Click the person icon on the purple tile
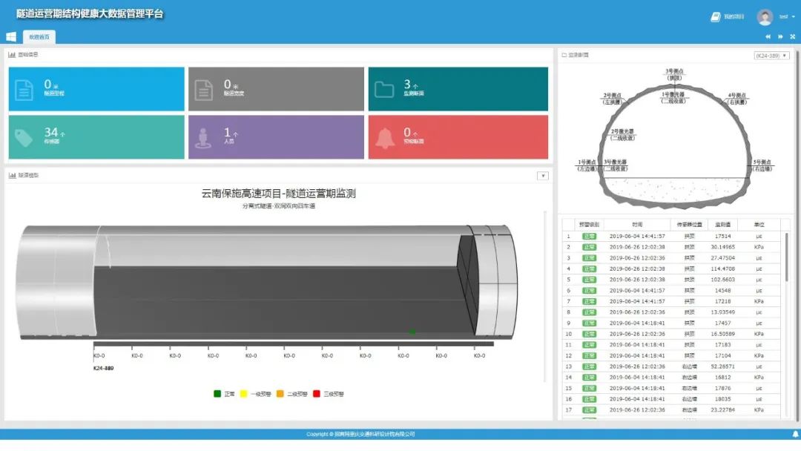Screen dimensions: 801x451 tap(204, 137)
